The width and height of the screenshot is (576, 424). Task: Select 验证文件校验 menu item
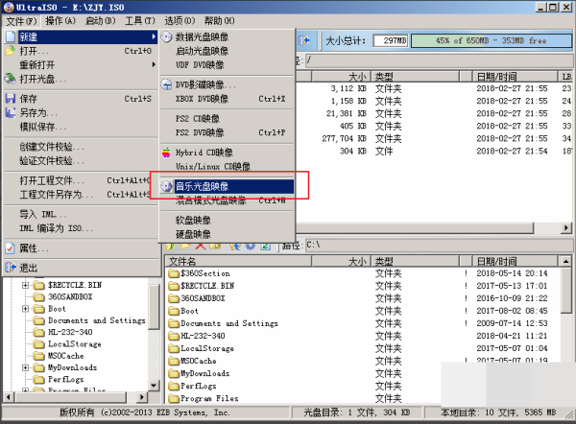[x=81, y=160]
